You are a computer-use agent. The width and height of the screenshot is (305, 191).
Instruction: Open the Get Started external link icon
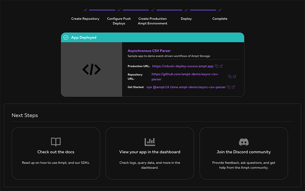pyautogui.click(x=233, y=87)
